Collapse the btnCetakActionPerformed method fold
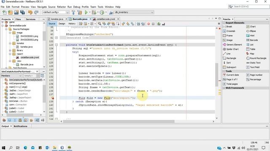Viewport: 270px width, 151px height. click(x=56, y=45)
